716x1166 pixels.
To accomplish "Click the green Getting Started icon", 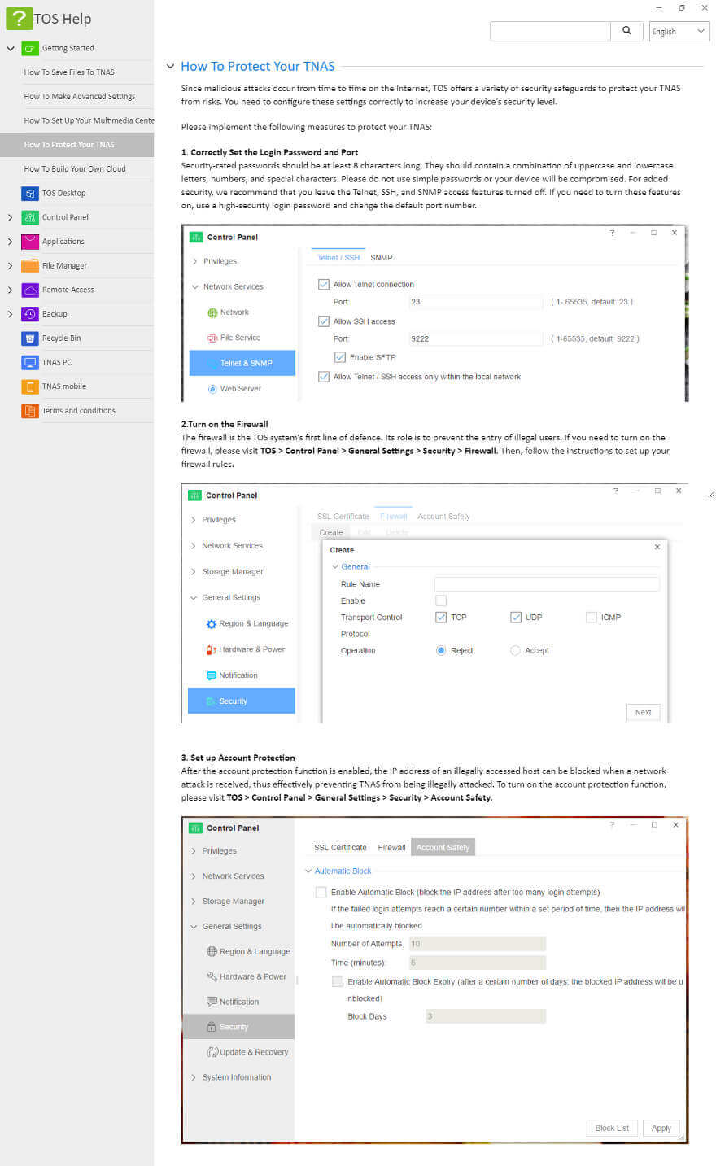I will click(x=30, y=48).
